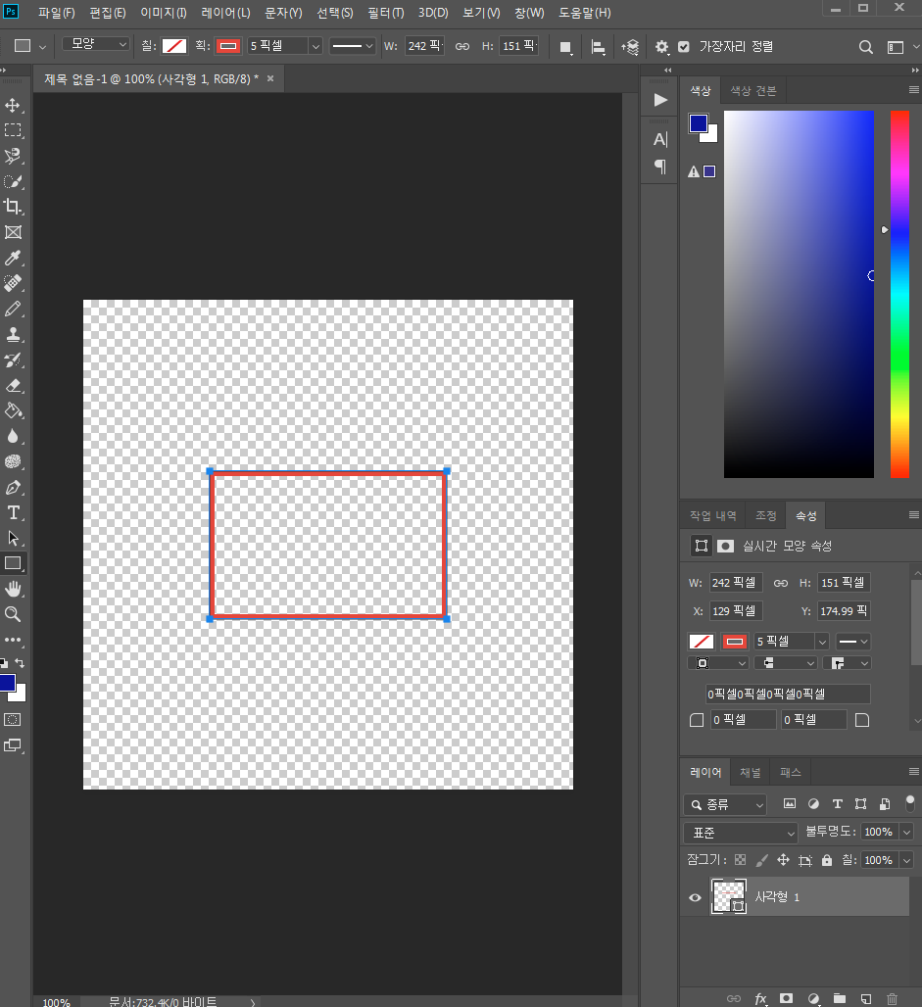
Task: Toggle the Align Edges checkbox
Action: click(684, 46)
